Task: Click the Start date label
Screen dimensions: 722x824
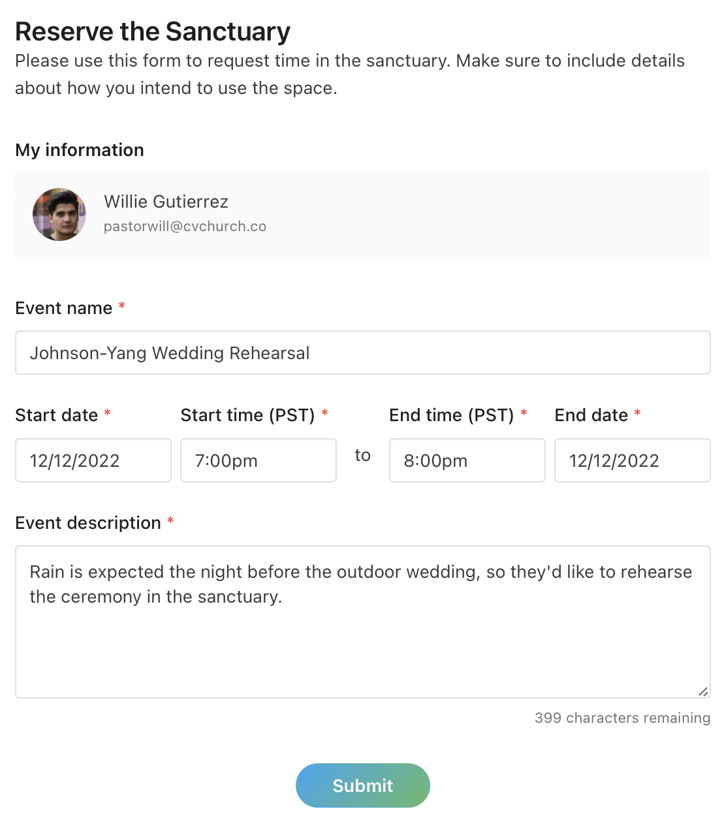Action: [x=57, y=415]
